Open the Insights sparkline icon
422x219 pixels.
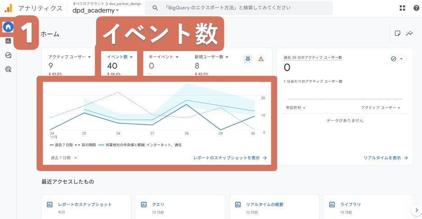[409, 33]
